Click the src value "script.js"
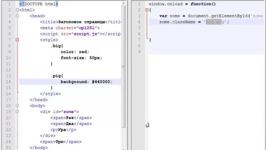 click(x=86, y=34)
